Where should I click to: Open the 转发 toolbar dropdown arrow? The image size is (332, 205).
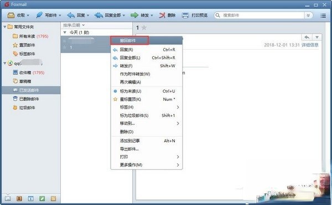click(x=152, y=15)
